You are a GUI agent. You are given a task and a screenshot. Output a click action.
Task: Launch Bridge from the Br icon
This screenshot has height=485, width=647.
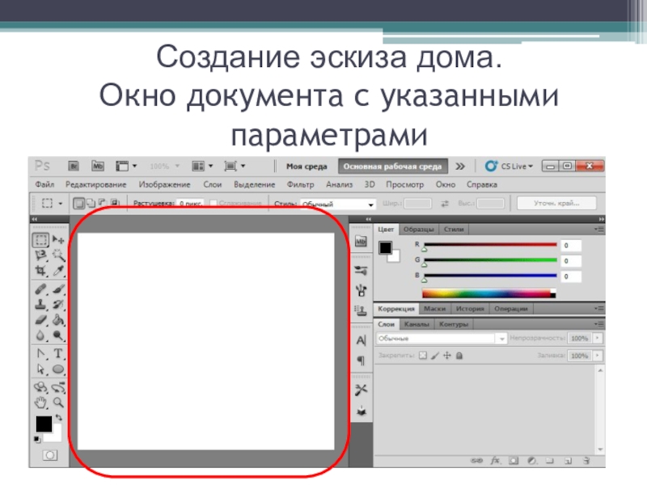(74, 167)
